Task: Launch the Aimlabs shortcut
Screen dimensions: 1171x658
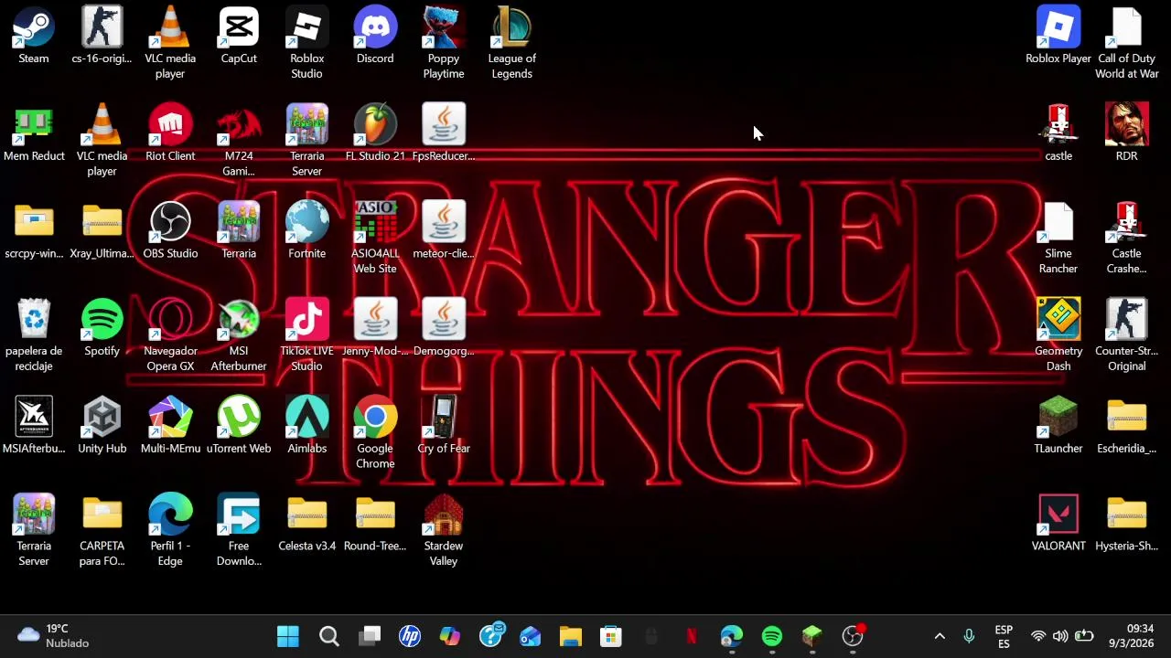Action: tap(306, 426)
